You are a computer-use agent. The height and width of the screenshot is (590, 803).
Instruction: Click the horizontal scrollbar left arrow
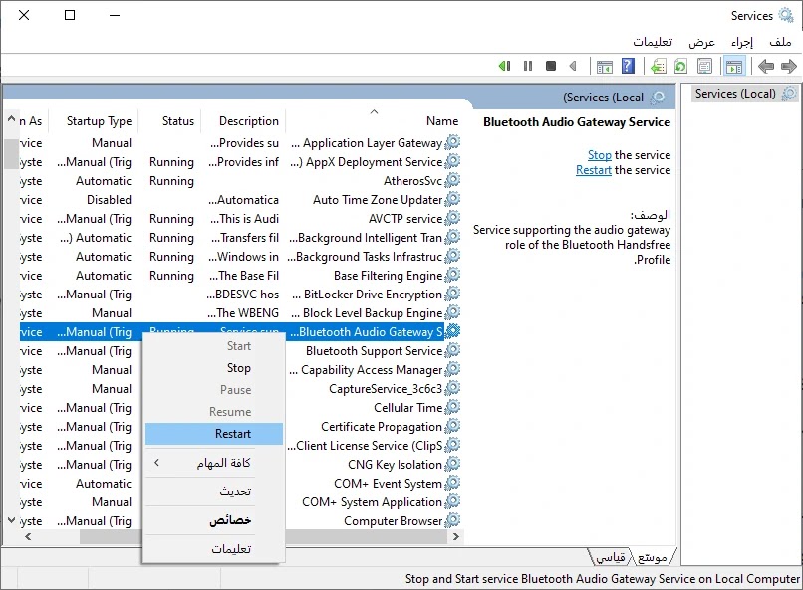click(28, 537)
